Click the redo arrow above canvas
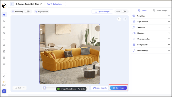172x97 pixels. (125, 19)
